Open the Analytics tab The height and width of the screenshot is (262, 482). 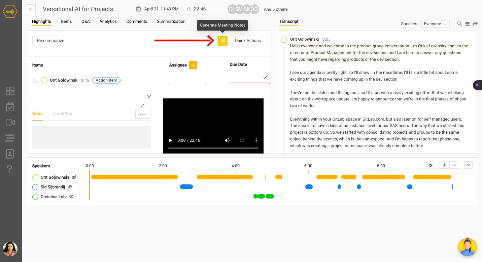pos(108,21)
